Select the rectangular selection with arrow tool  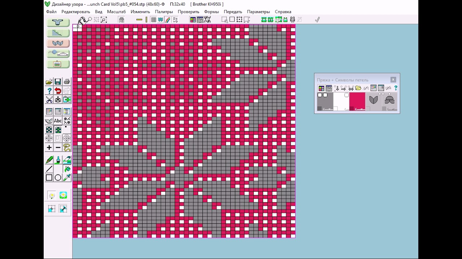[x=225, y=20]
